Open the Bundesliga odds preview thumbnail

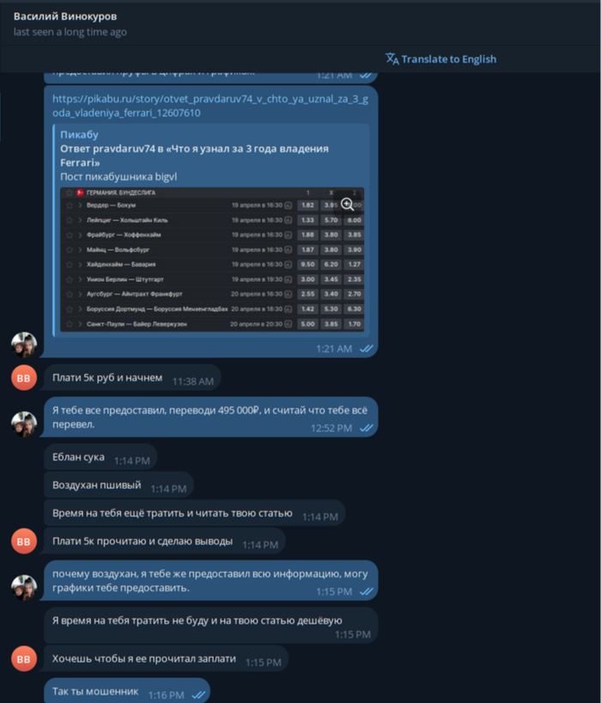click(x=212, y=260)
